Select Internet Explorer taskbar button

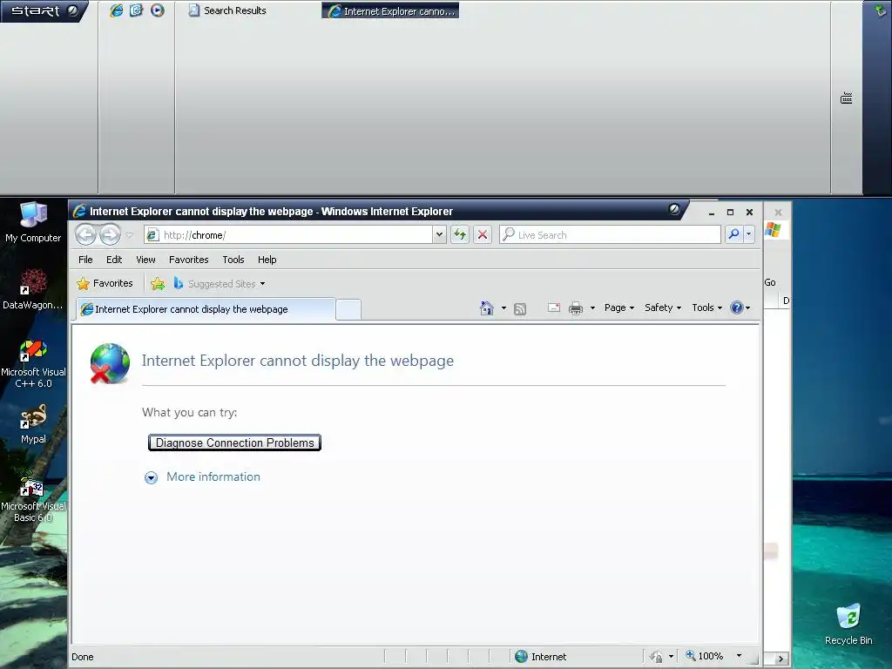tap(390, 10)
